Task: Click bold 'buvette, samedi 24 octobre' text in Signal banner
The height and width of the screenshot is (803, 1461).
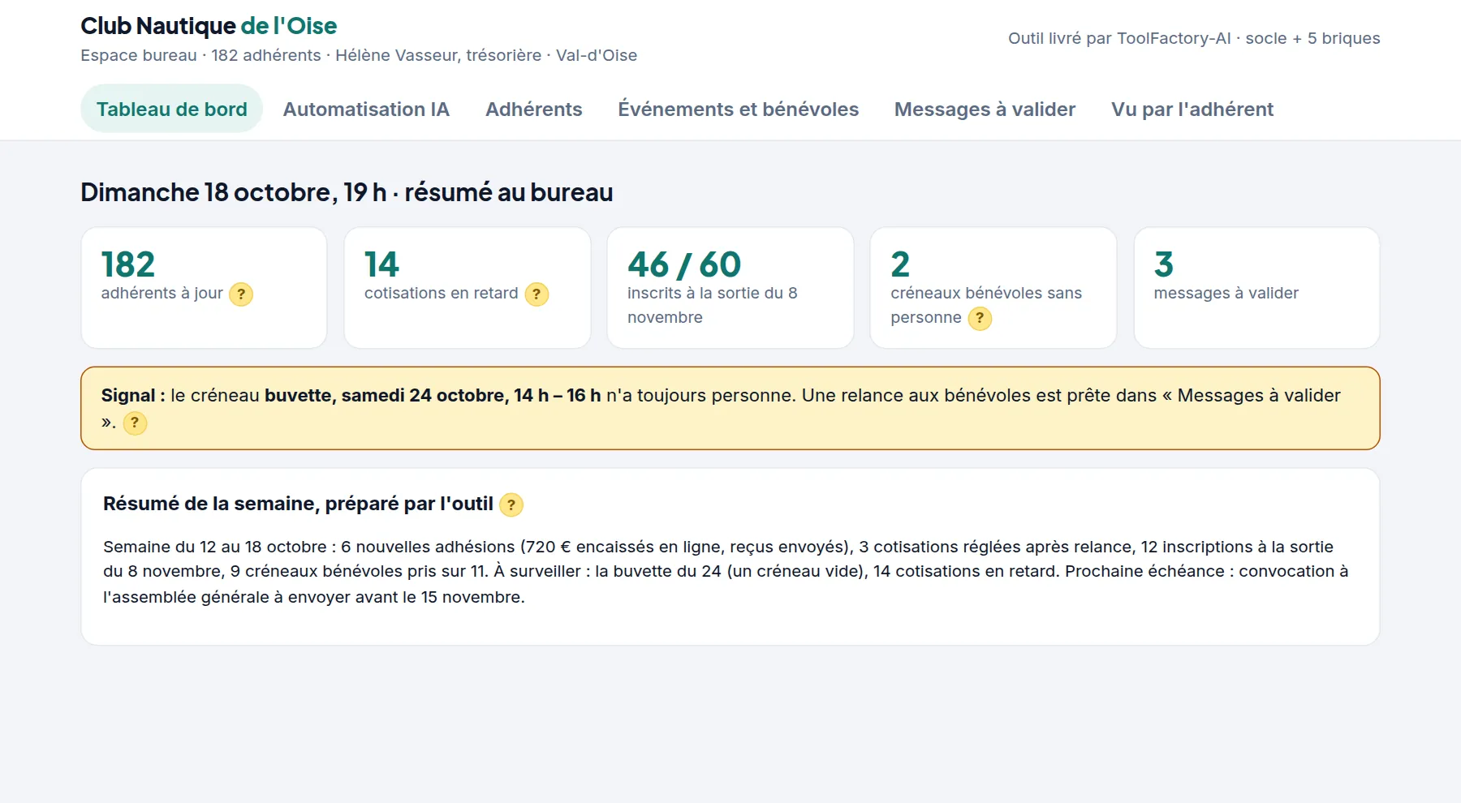Action: (433, 395)
